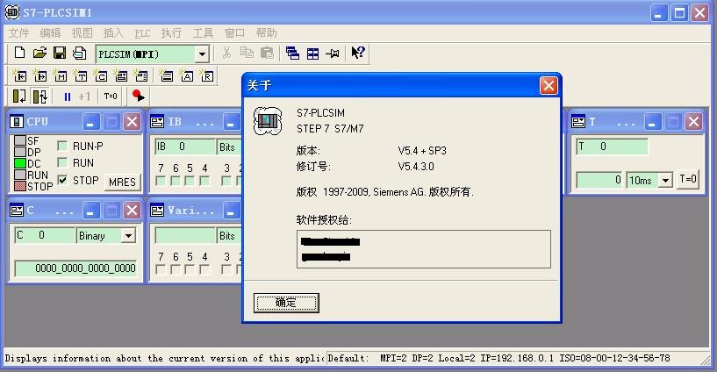
Task: Open the 文件 menu
Action: [x=18, y=32]
